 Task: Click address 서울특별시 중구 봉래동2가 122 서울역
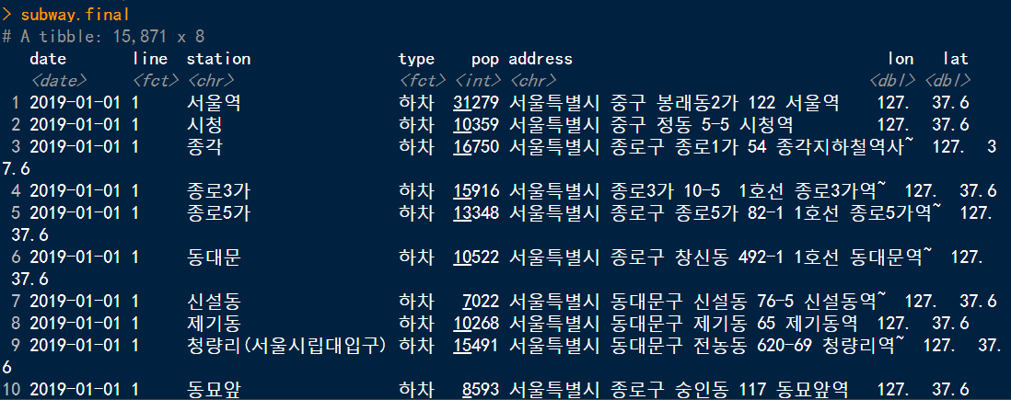(x=674, y=102)
